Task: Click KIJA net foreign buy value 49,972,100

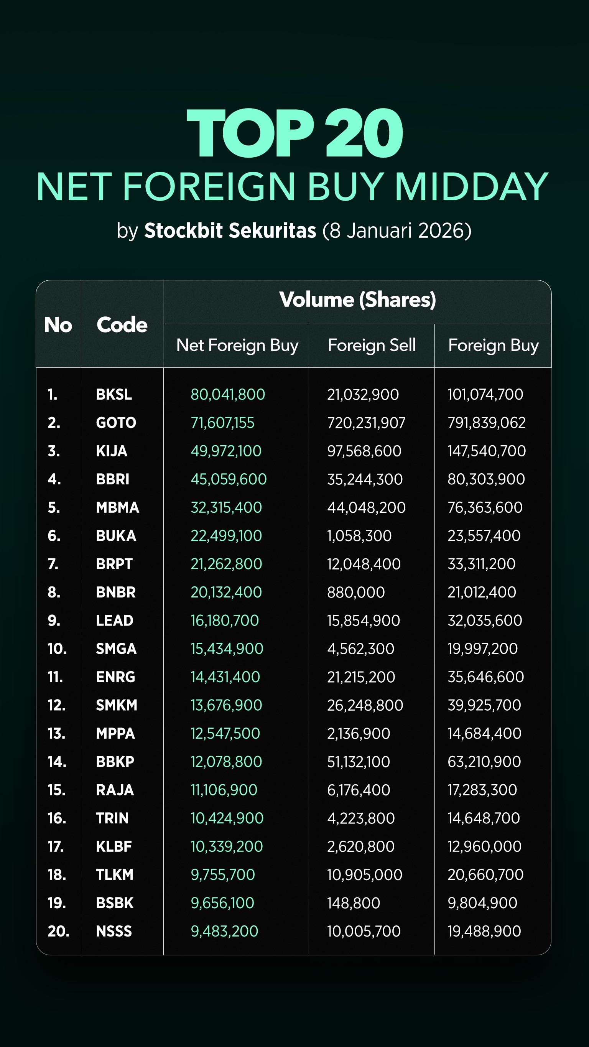Action: click(226, 451)
